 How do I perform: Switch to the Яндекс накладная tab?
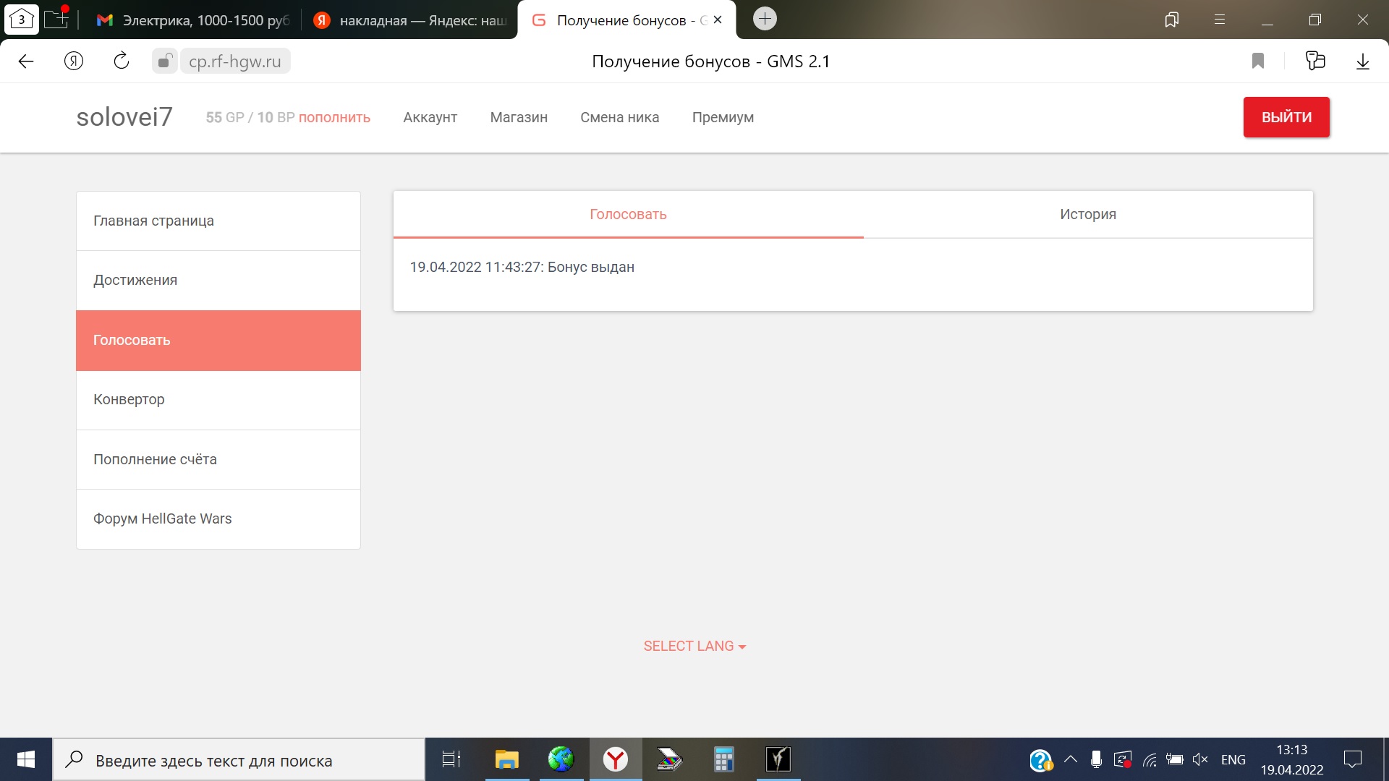(410, 20)
